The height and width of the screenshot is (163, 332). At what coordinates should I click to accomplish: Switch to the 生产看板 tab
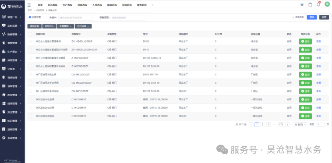tap(67, 5)
